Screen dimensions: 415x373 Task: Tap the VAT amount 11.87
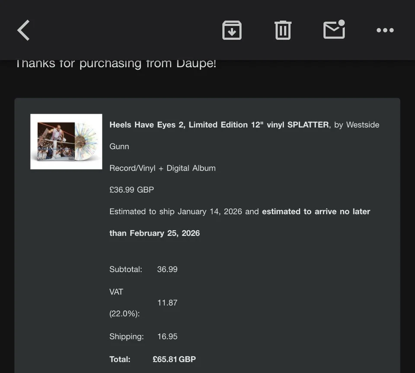(167, 302)
